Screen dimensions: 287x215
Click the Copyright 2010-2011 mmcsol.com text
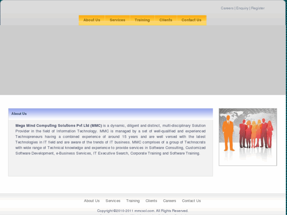[143, 211]
